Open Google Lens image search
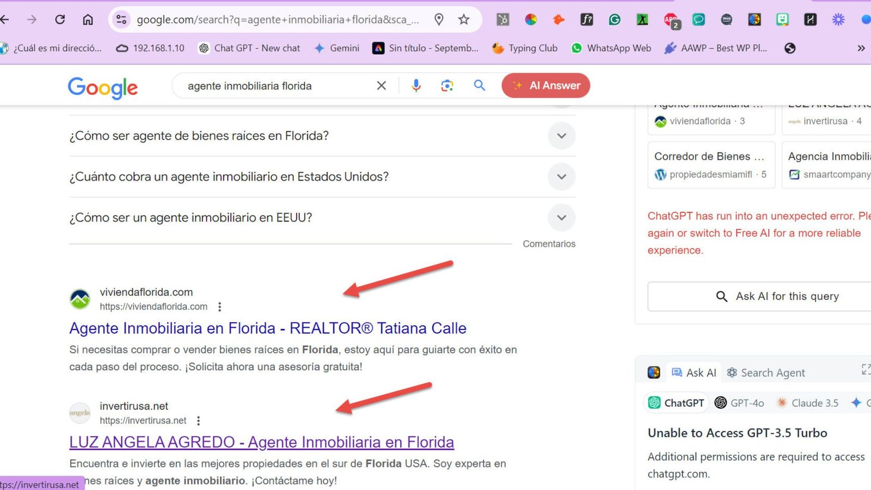 [x=447, y=85]
